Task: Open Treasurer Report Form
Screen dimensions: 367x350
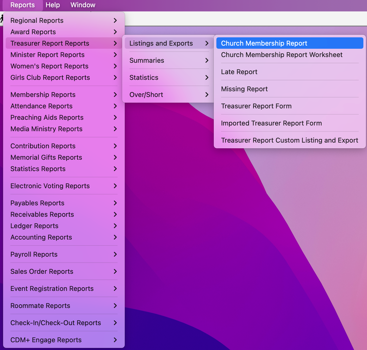Action: click(x=256, y=106)
